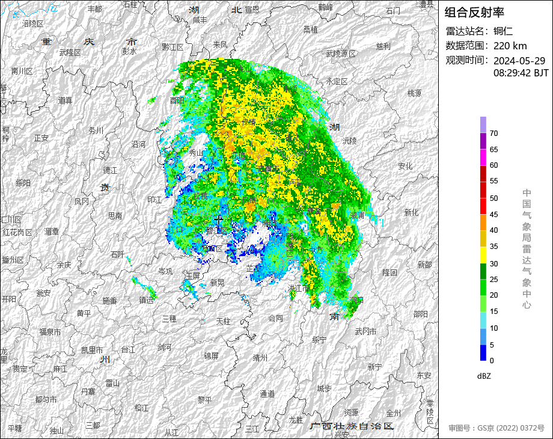
Task: Click the data range value 220 km
Action: coord(510,46)
